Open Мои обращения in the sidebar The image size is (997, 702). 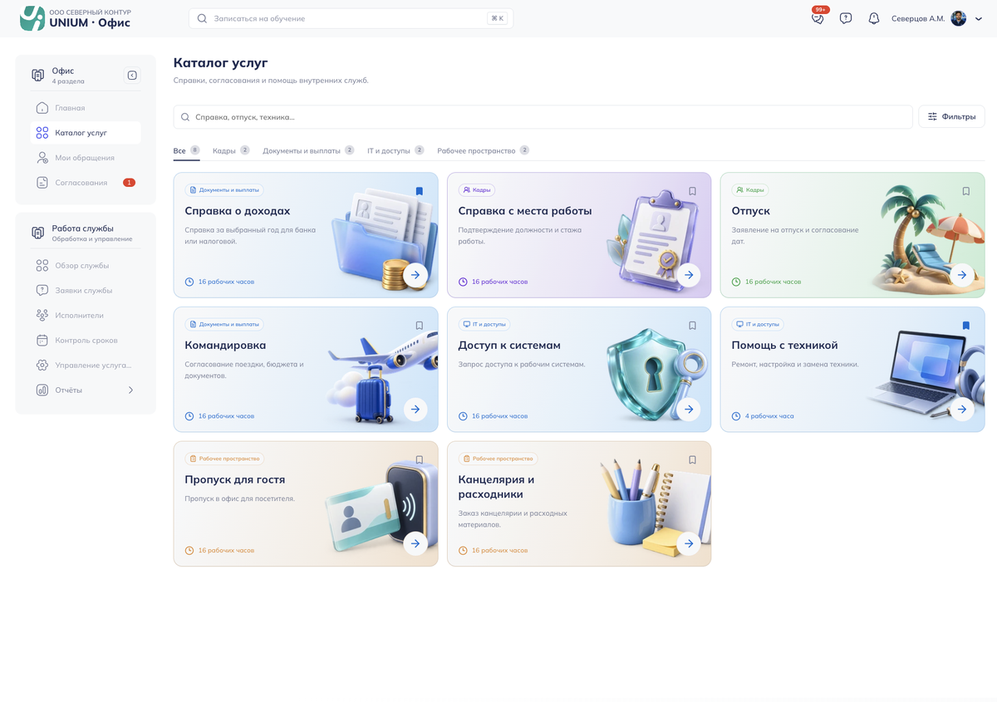[x=86, y=158]
